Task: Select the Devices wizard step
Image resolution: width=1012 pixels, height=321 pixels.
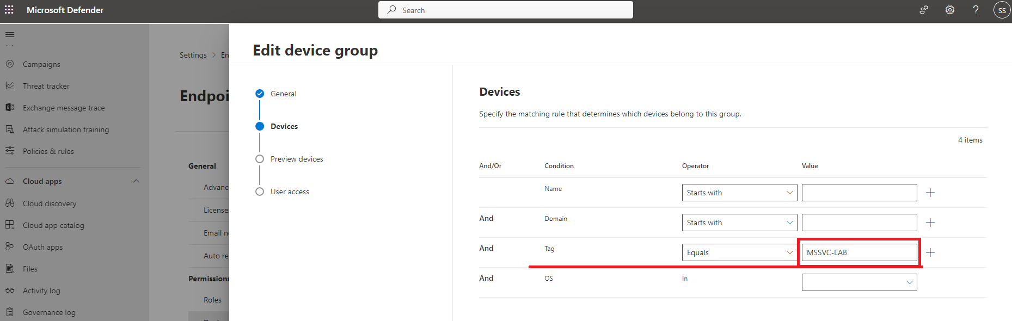Action: (x=284, y=126)
